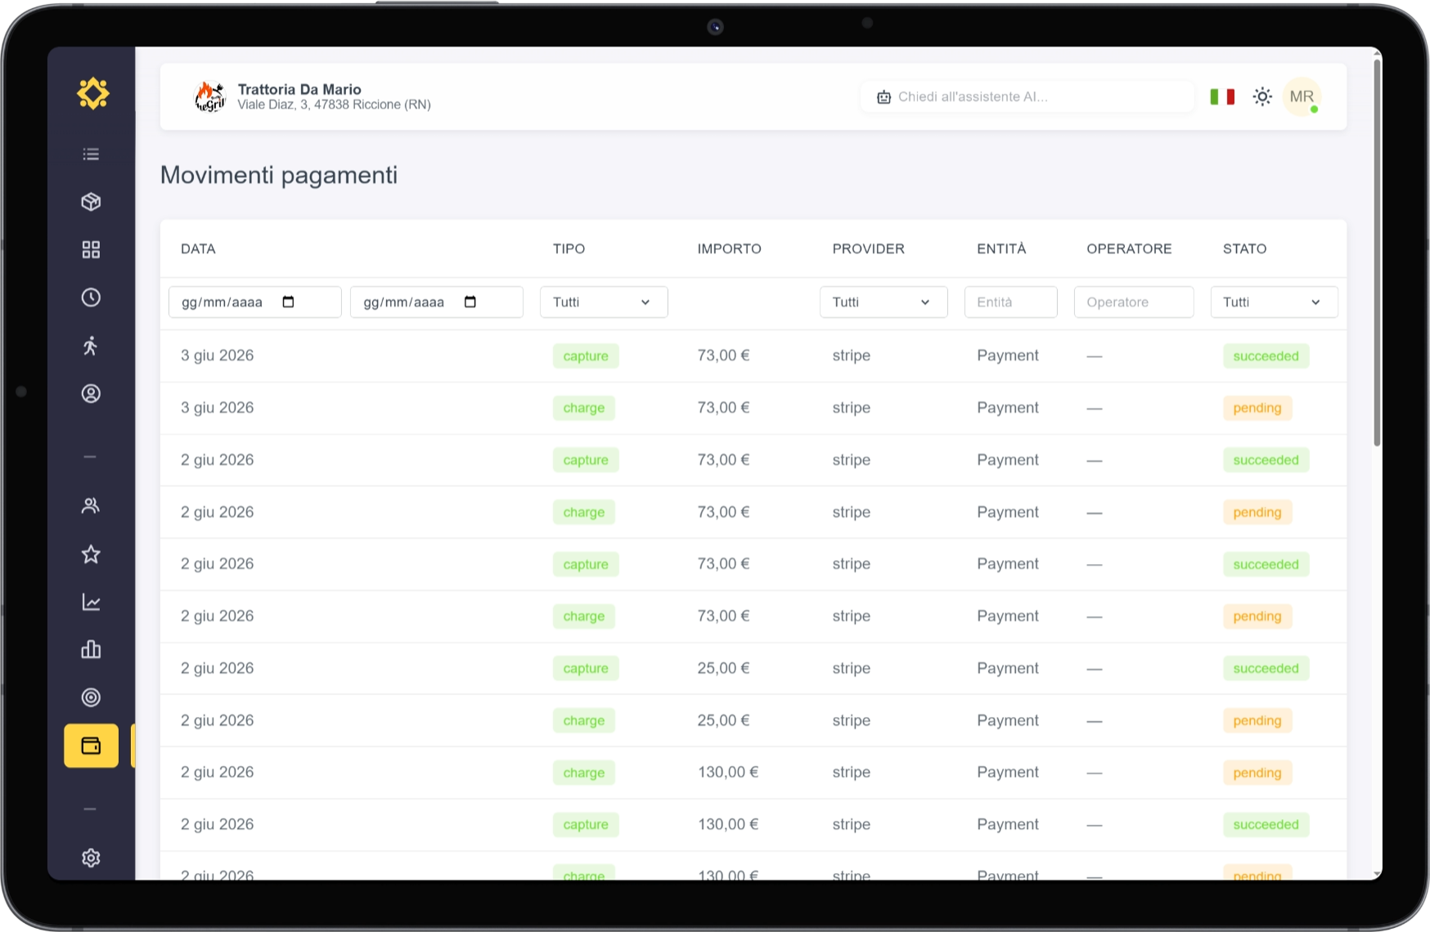1430x932 pixels.
Task: Open the list menu icon in sidebar
Action: [91, 155]
